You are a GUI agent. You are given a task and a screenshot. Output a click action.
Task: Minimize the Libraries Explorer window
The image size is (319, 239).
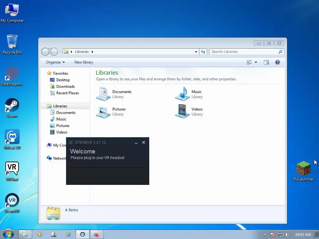[259, 43]
